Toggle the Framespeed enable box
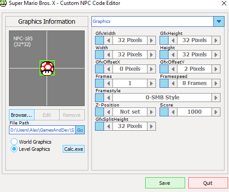This screenshot has width=229, height=192. click(x=164, y=83)
